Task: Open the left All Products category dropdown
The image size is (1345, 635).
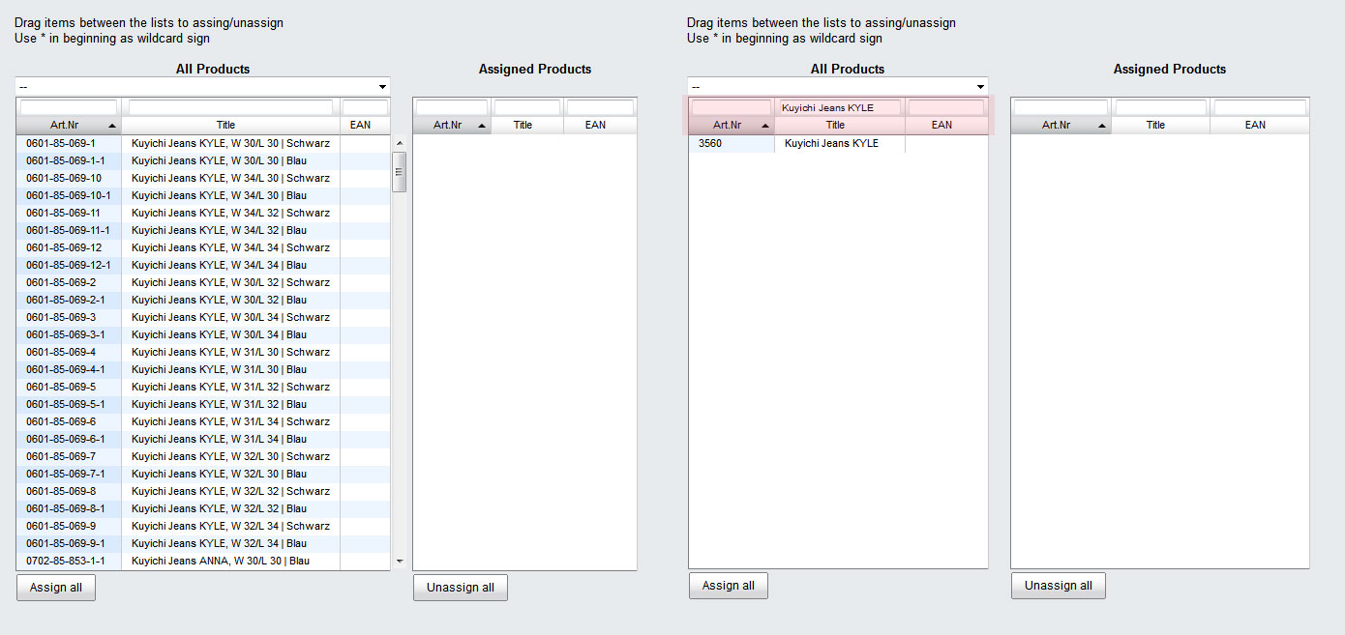Action: [x=382, y=87]
